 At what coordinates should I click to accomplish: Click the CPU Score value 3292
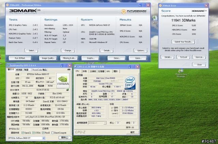tap(194, 34)
